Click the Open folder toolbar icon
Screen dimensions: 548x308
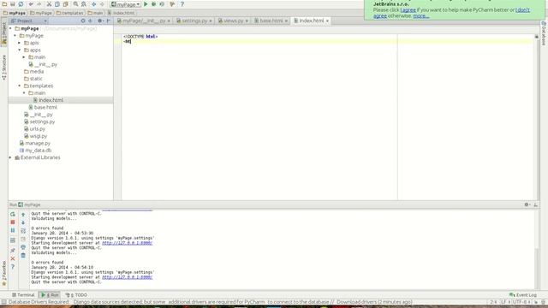4,4
